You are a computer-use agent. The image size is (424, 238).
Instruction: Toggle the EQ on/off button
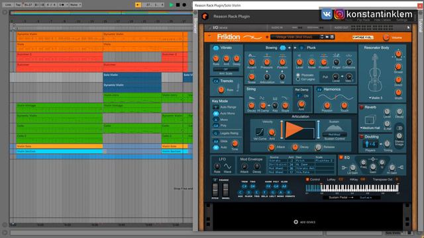[x=341, y=157]
